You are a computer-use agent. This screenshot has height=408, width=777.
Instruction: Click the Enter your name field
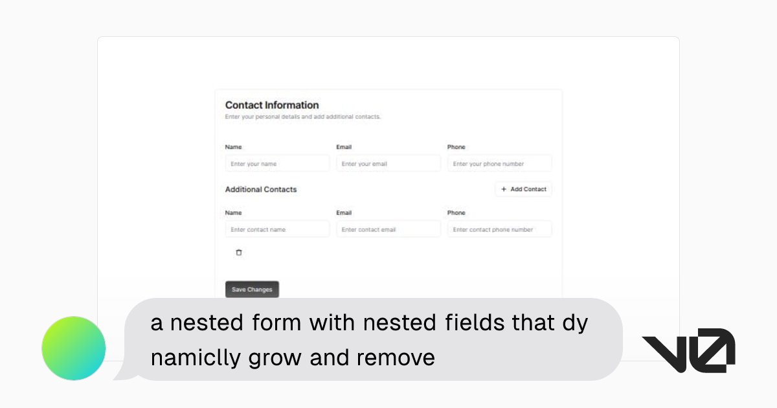tap(277, 163)
